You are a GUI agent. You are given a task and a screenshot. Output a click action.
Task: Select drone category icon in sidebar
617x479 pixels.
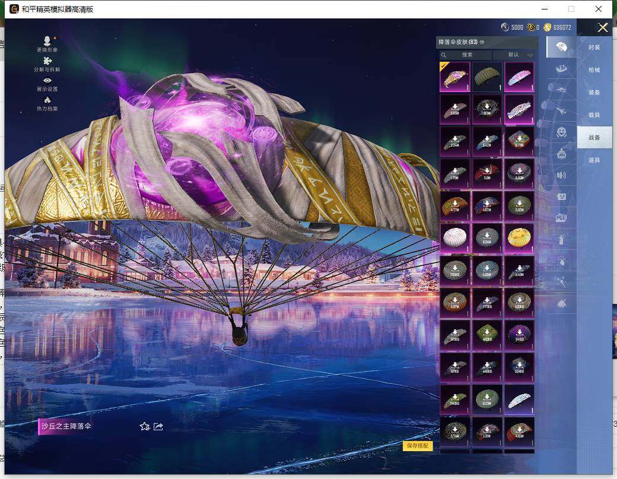[561, 90]
